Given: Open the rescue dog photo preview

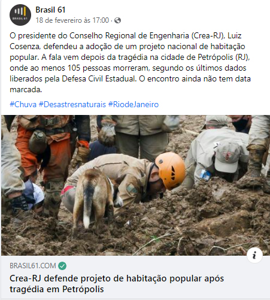Looking at the screenshot, I should coord(135,185).
